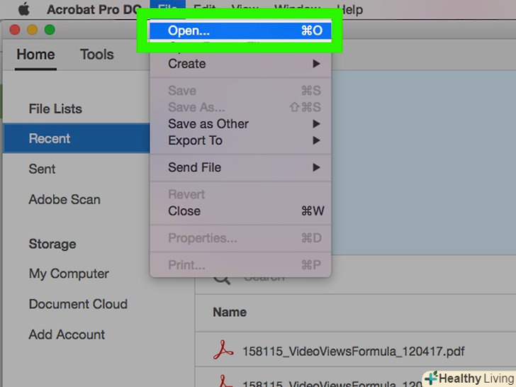Select Close in the File menu
This screenshot has height=387, width=516.
240,211
